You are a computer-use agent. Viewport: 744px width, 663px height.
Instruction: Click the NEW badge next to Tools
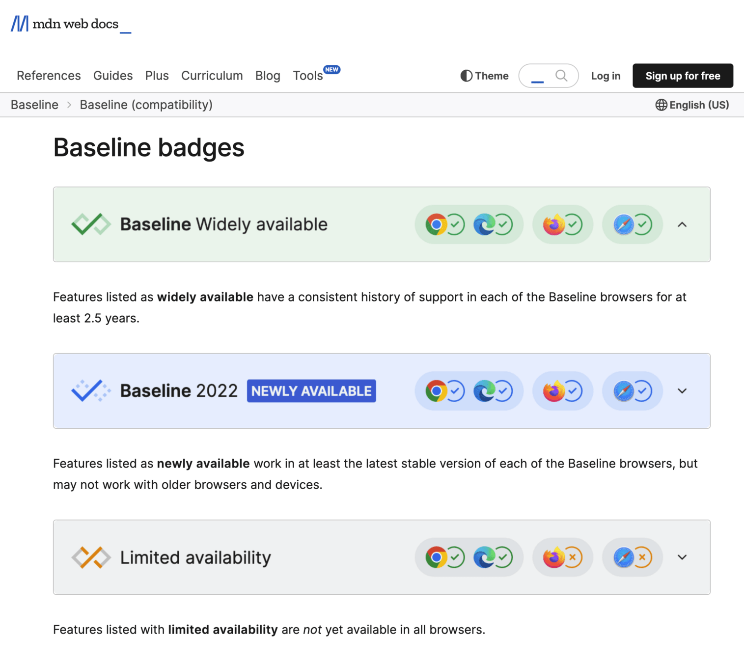coord(332,69)
